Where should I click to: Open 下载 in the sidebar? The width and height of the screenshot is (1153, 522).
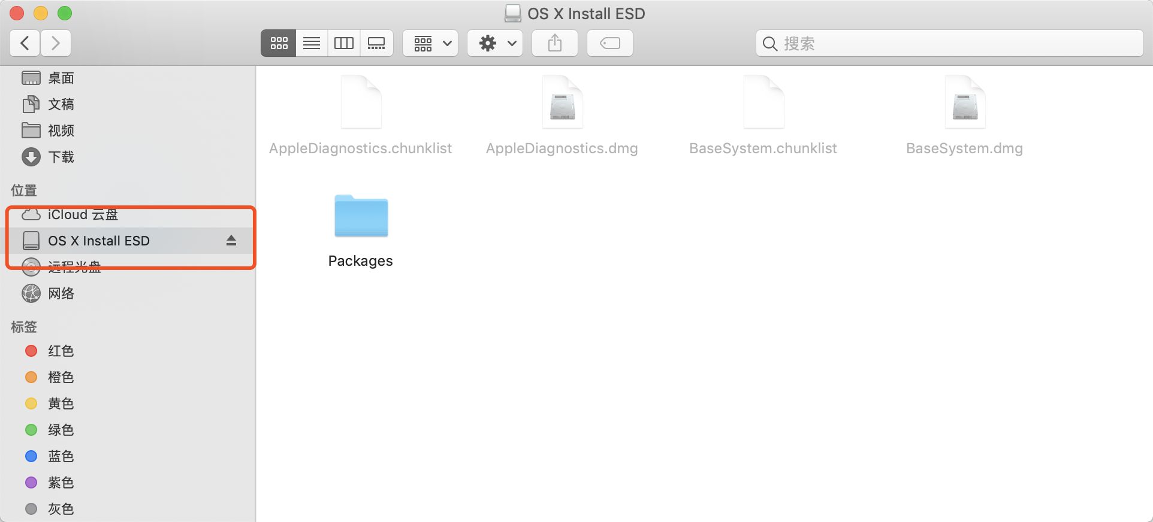pyautogui.click(x=128, y=157)
